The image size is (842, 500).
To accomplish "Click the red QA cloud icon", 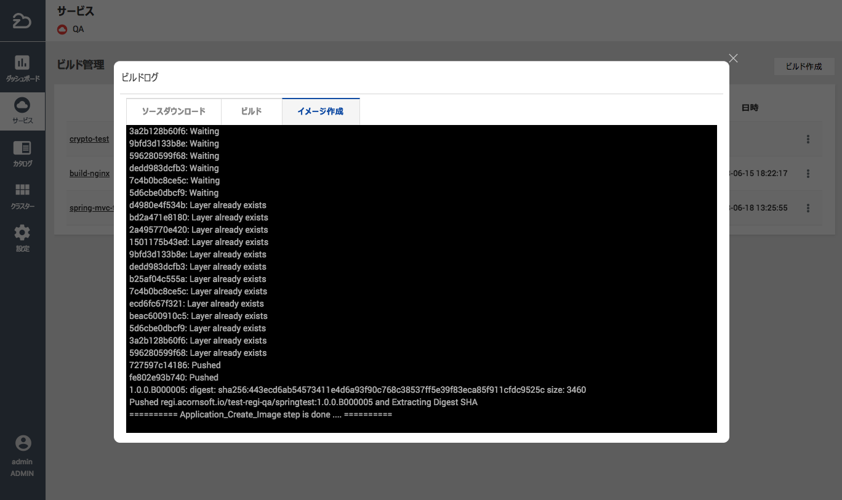I will click(62, 29).
